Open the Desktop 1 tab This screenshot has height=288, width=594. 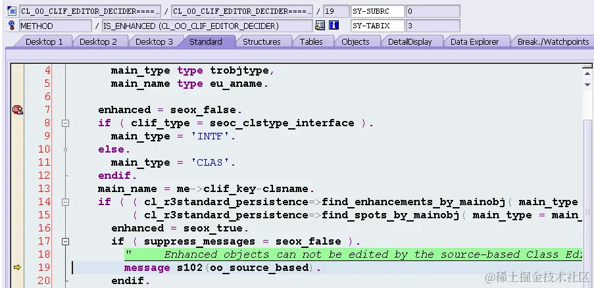(43, 41)
